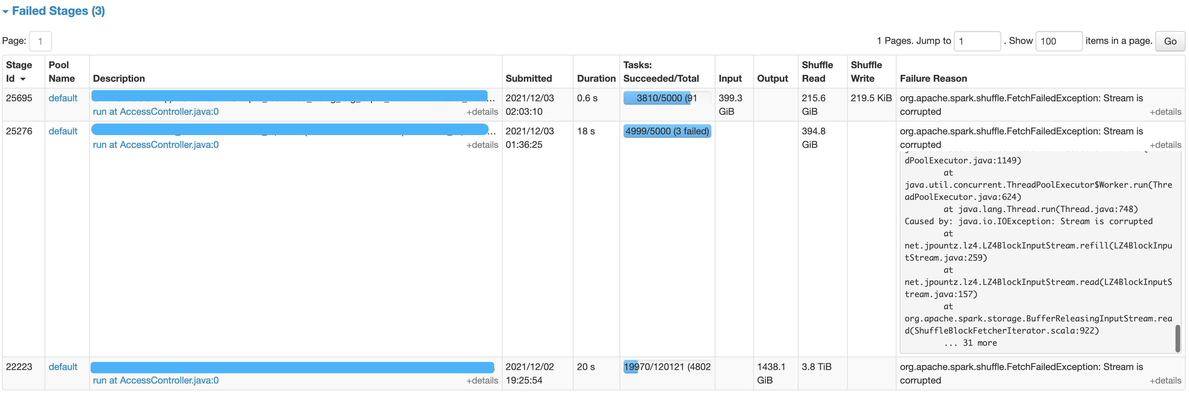Sort by Shuffle Read column header
1189x395 pixels.
click(x=817, y=72)
